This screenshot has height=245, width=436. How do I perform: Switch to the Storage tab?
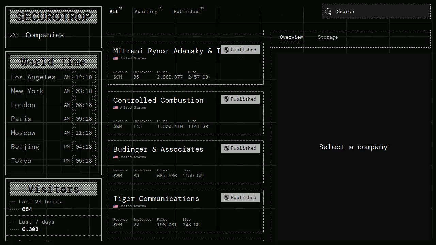328,37
